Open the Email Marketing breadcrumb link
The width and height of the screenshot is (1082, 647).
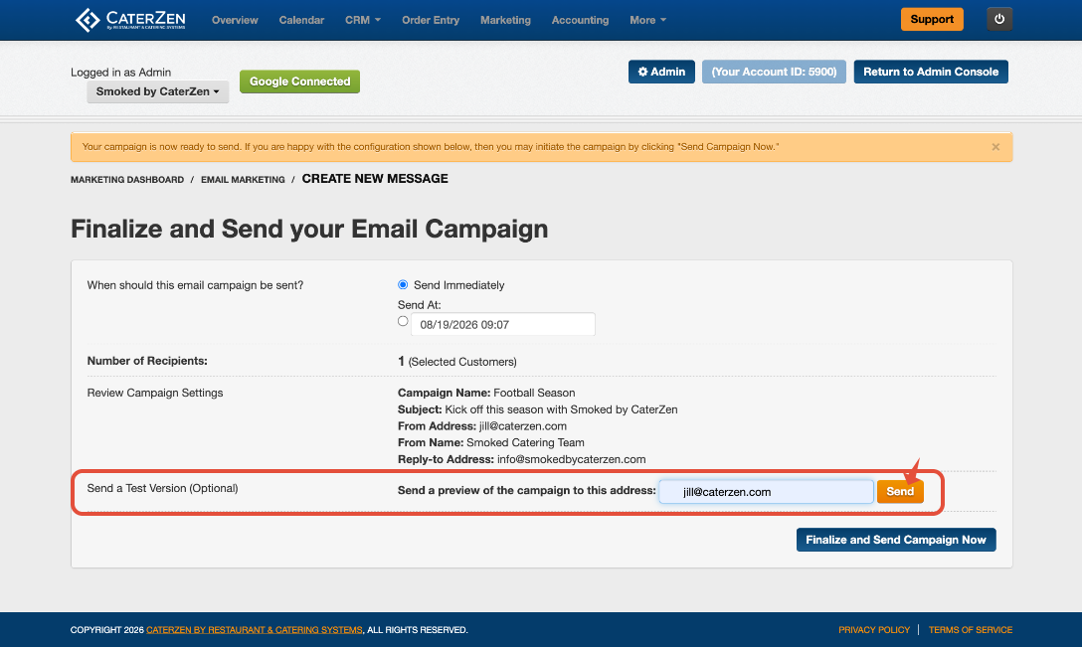243,179
